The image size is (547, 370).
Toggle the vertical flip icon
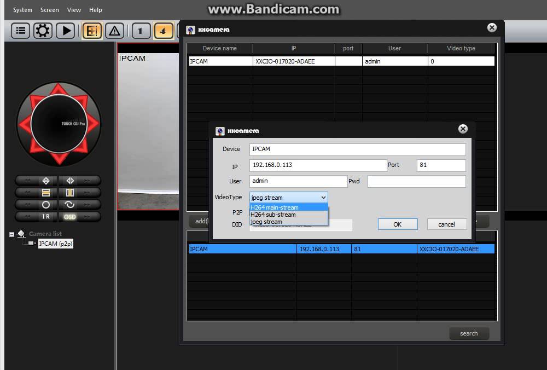[46, 181]
